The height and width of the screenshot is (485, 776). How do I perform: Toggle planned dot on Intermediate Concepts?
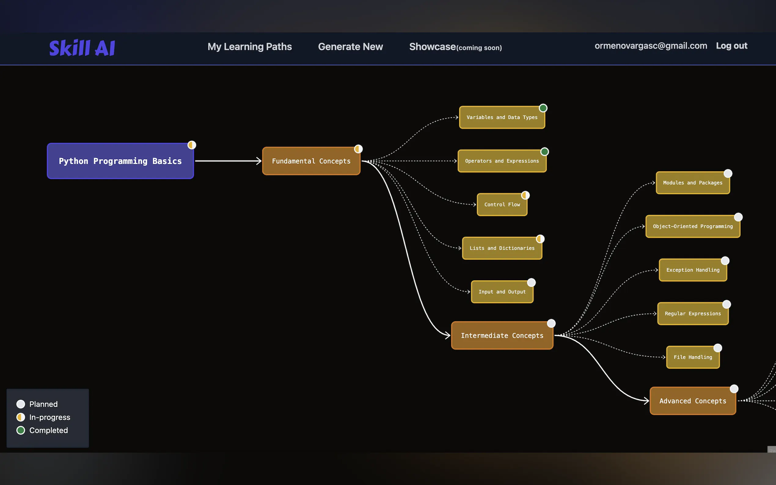coord(551,323)
